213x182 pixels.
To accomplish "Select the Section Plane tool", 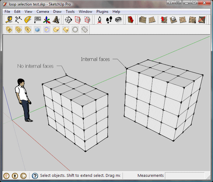I will pyautogui.click(x=68, y=20).
